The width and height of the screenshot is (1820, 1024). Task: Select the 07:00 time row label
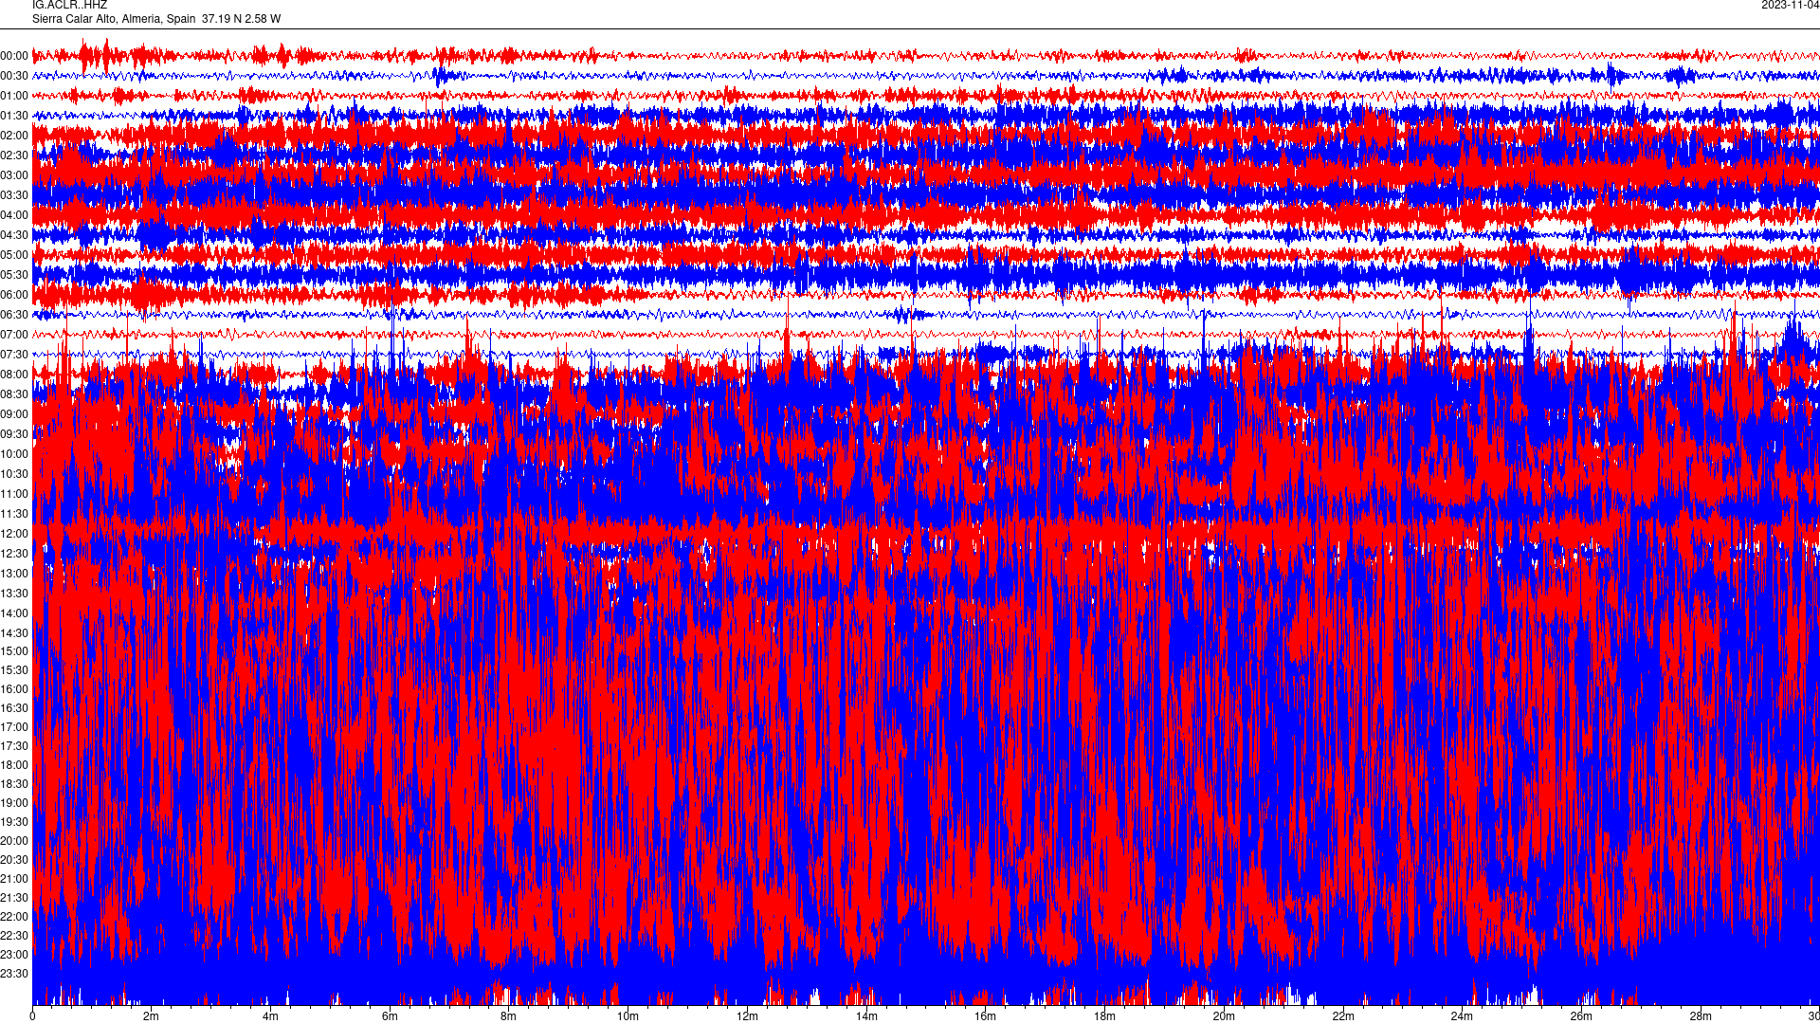[14, 335]
